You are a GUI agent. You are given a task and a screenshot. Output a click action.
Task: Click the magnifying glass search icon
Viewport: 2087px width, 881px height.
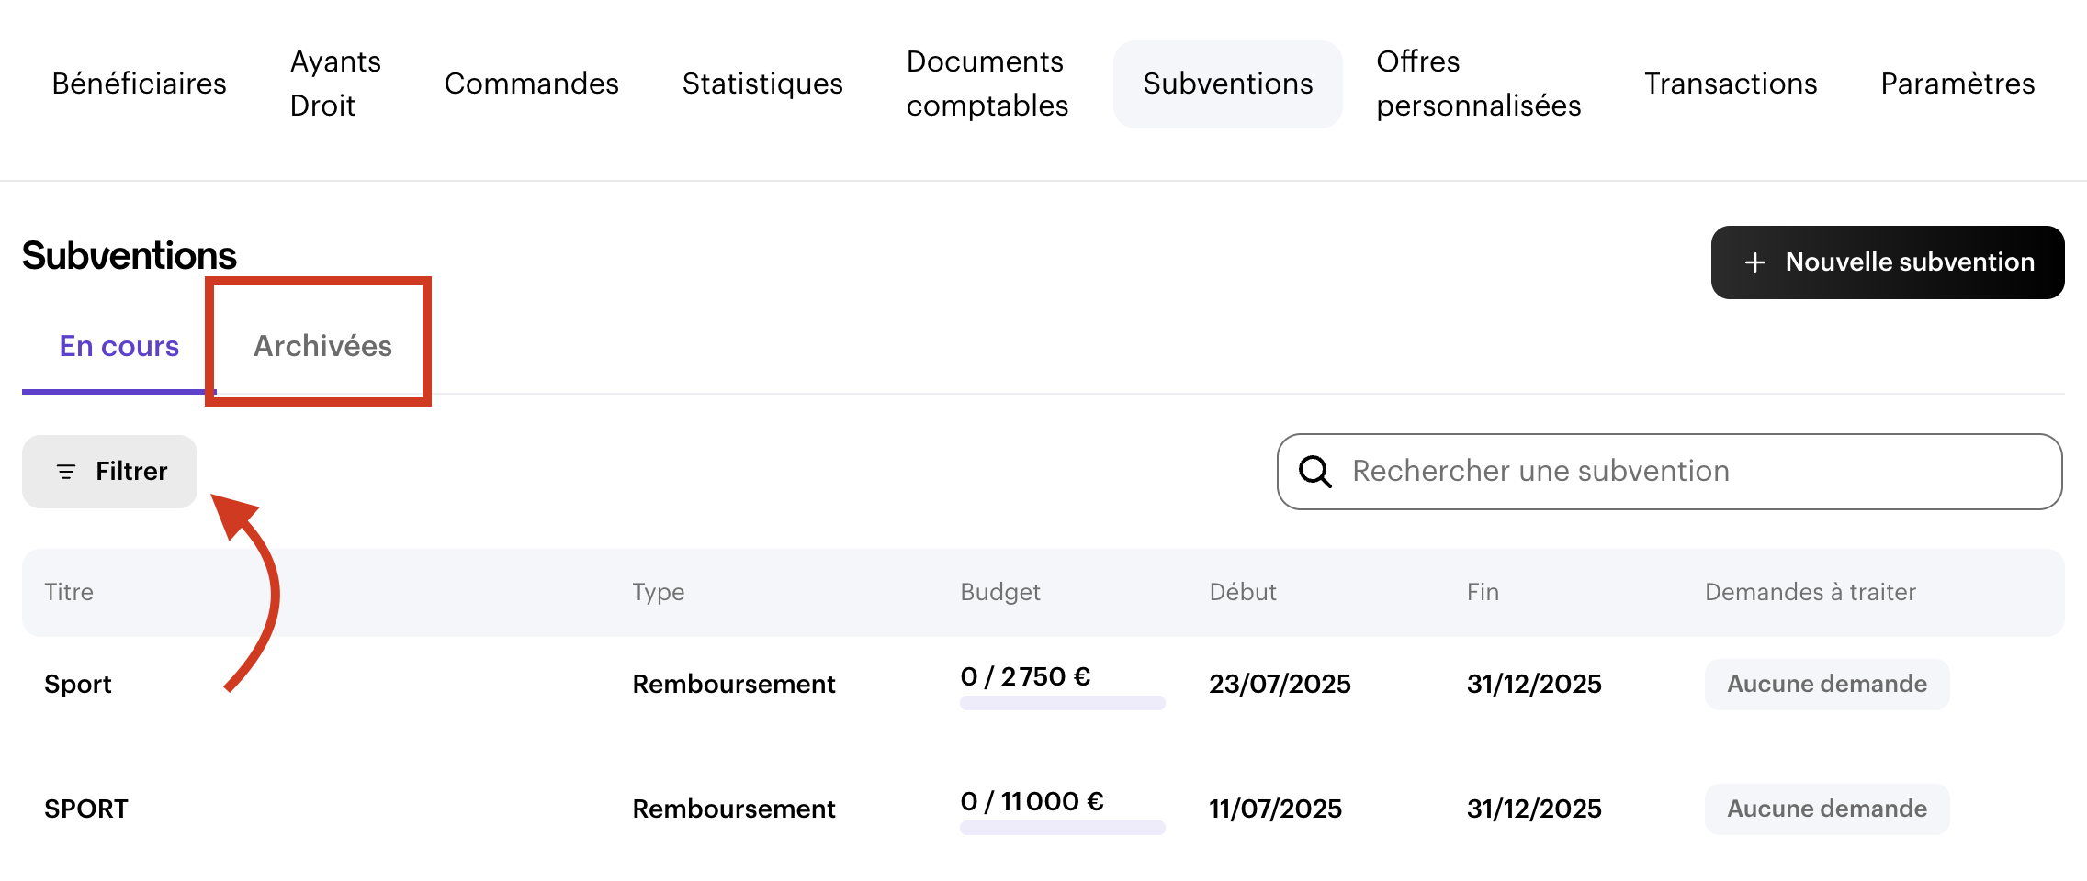coord(1314,472)
